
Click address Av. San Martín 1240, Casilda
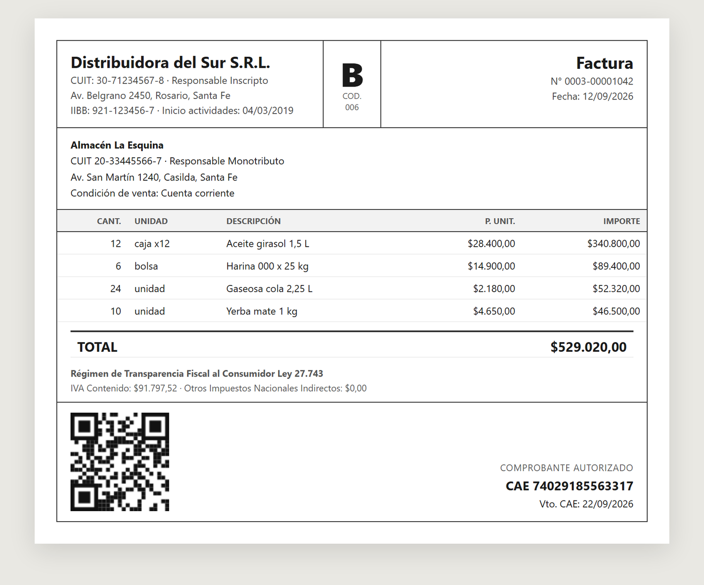pyautogui.click(x=154, y=177)
